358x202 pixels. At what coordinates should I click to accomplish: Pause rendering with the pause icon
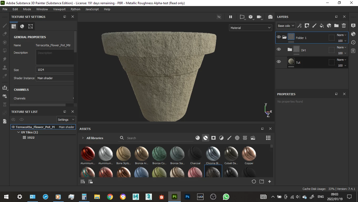click(x=231, y=17)
